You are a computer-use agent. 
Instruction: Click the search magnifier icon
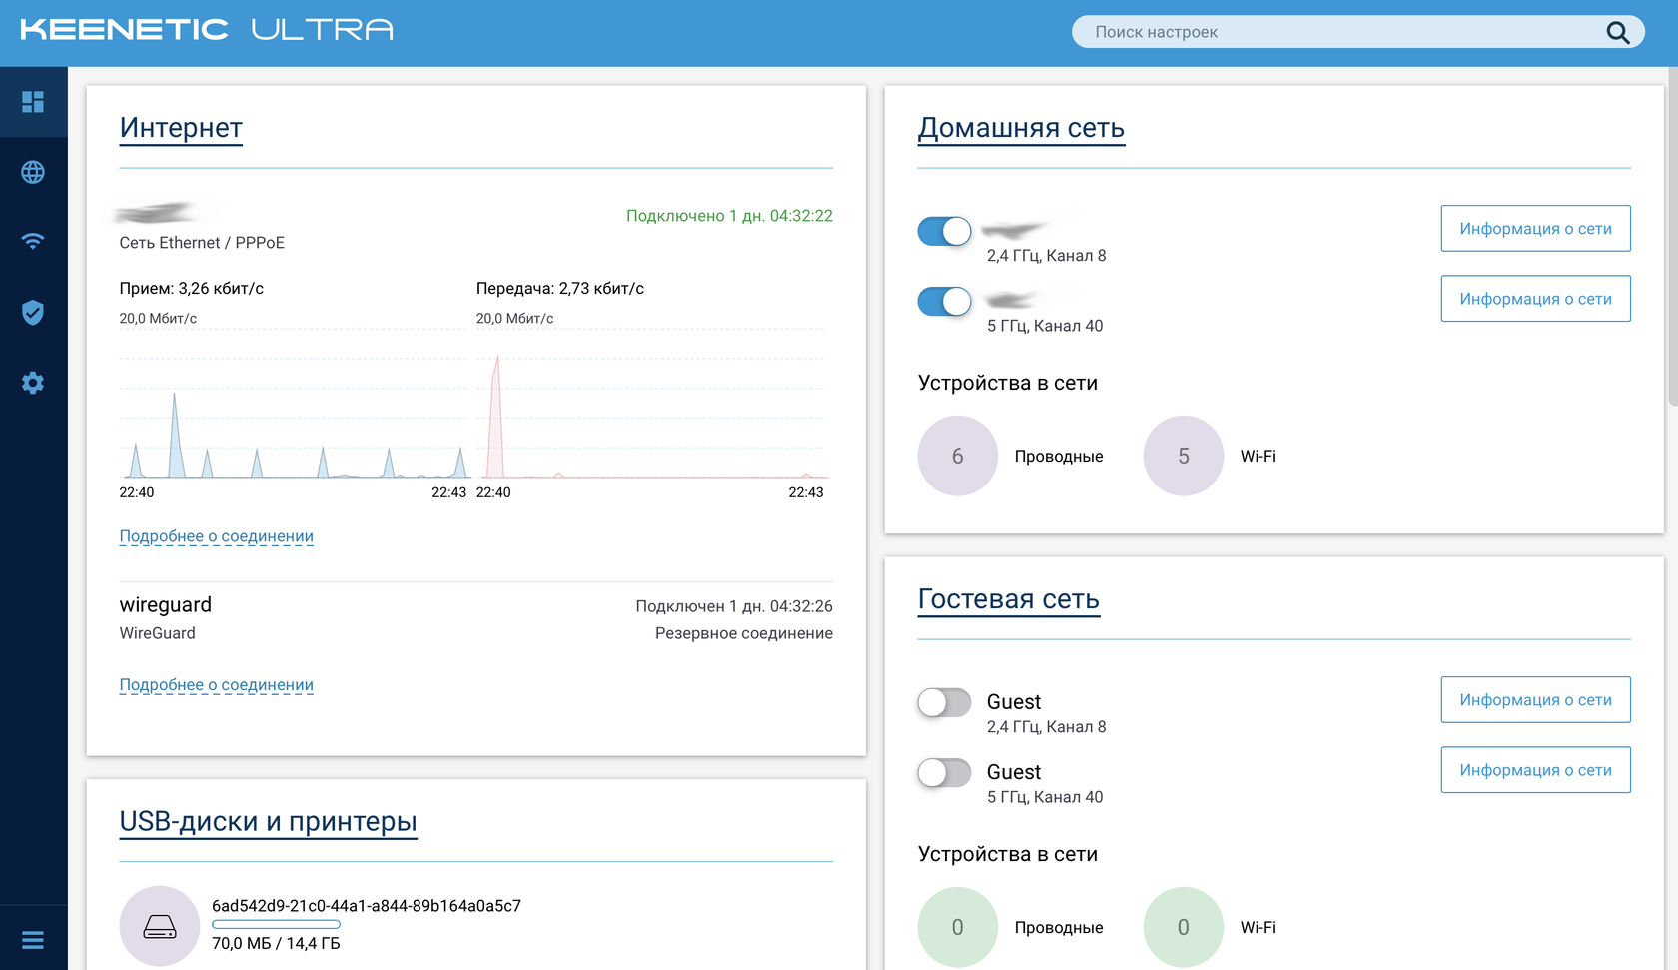[1618, 33]
